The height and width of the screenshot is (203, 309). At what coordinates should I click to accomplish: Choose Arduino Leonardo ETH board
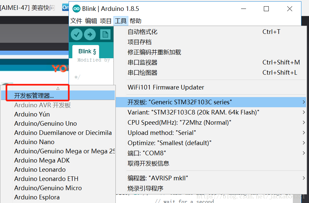click(58, 179)
